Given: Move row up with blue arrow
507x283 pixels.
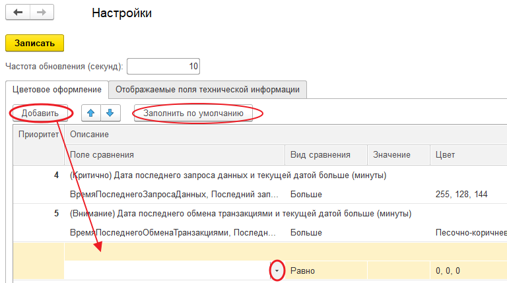Looking at the screenshot, I should click(91, 113).
